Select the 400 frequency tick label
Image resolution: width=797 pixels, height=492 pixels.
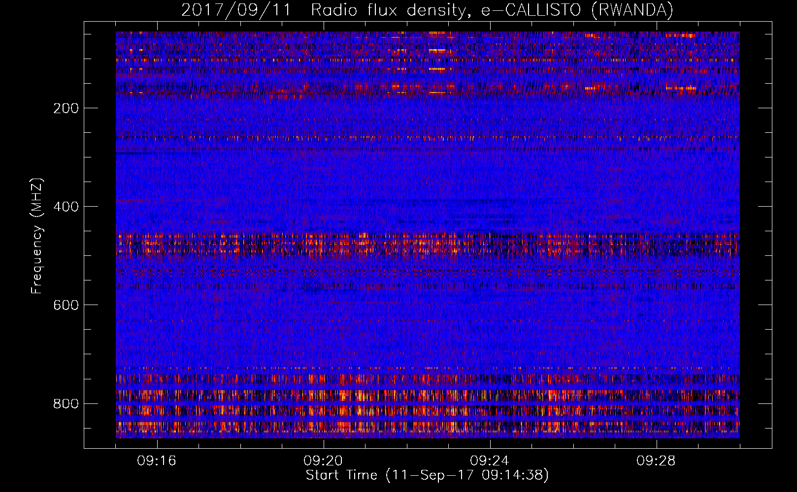pyautogui.click(x=66, y=207)
